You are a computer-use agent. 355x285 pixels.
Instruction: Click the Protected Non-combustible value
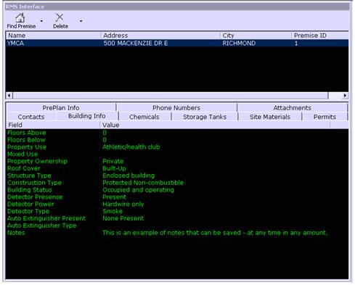[143, 183]
